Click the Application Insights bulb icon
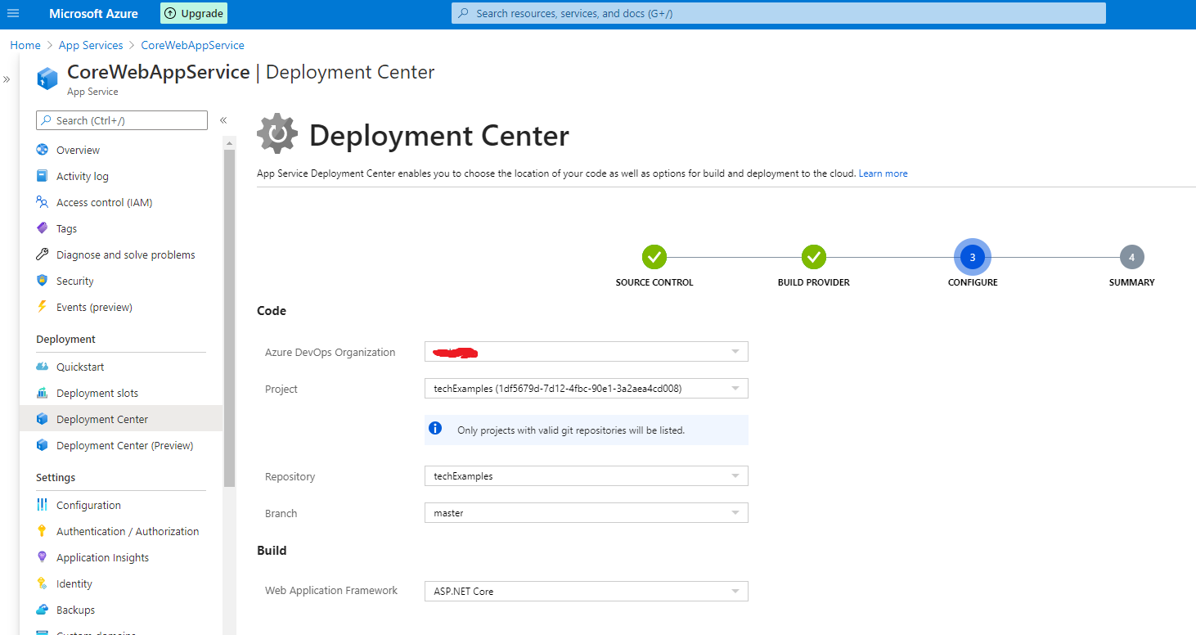Image resolution: width=1196 pixels, height=635 pixels. [x=43, y=557]
